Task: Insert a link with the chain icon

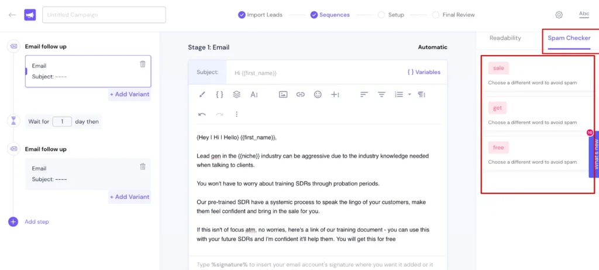Action: coord(301,94)
